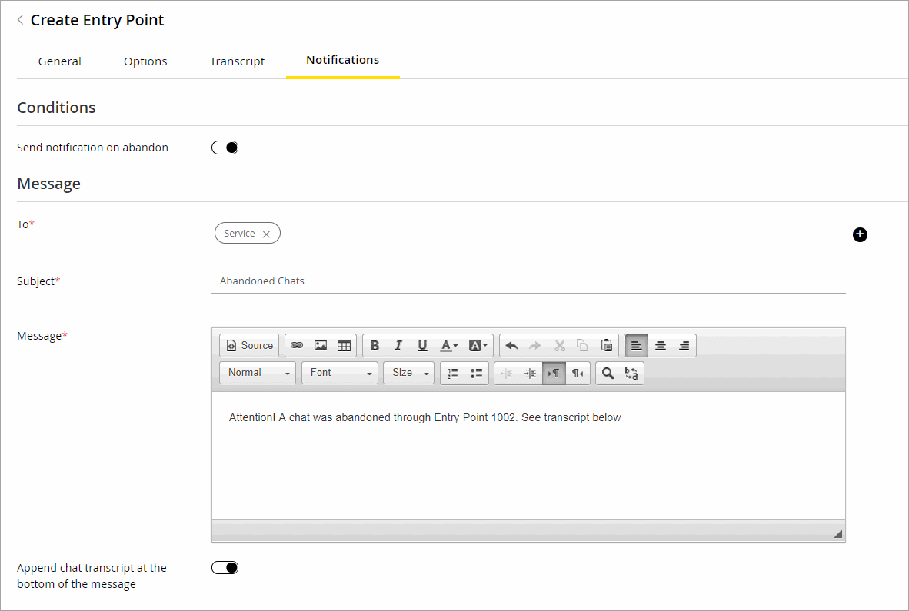Undo the last editor action
The image size is (909, 611).
tap(511, 346)
